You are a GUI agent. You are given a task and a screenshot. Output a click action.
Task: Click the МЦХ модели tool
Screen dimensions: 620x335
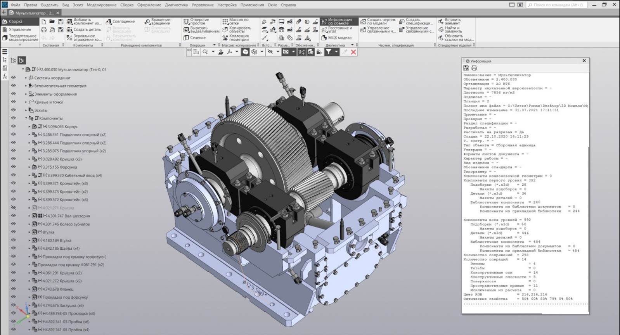[x=336, y=38]
